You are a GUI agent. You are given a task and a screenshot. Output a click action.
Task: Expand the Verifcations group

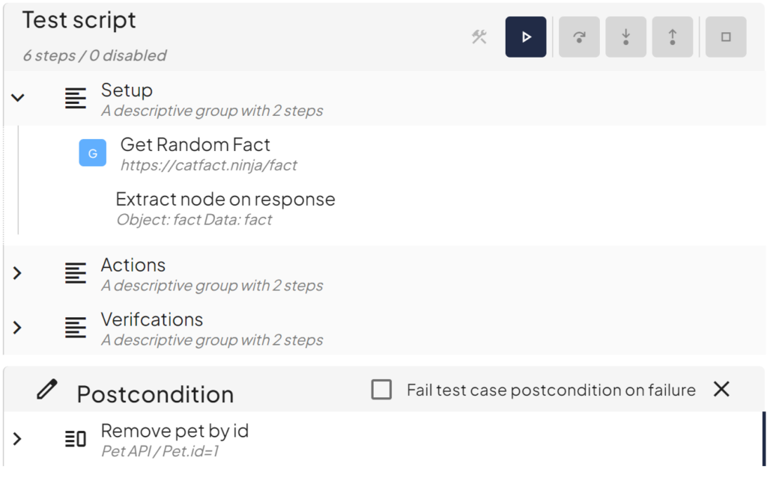18,328
